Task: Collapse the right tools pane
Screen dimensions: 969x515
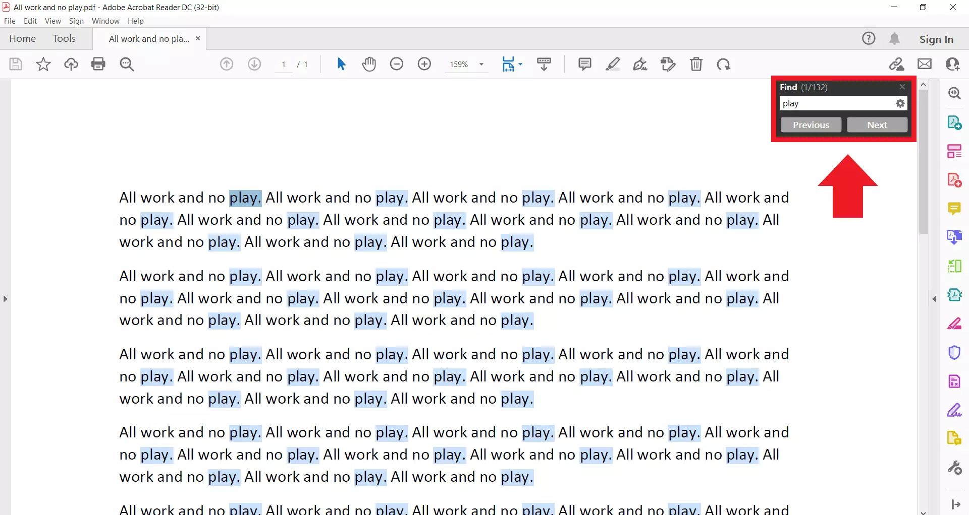Action: [934, 299]
